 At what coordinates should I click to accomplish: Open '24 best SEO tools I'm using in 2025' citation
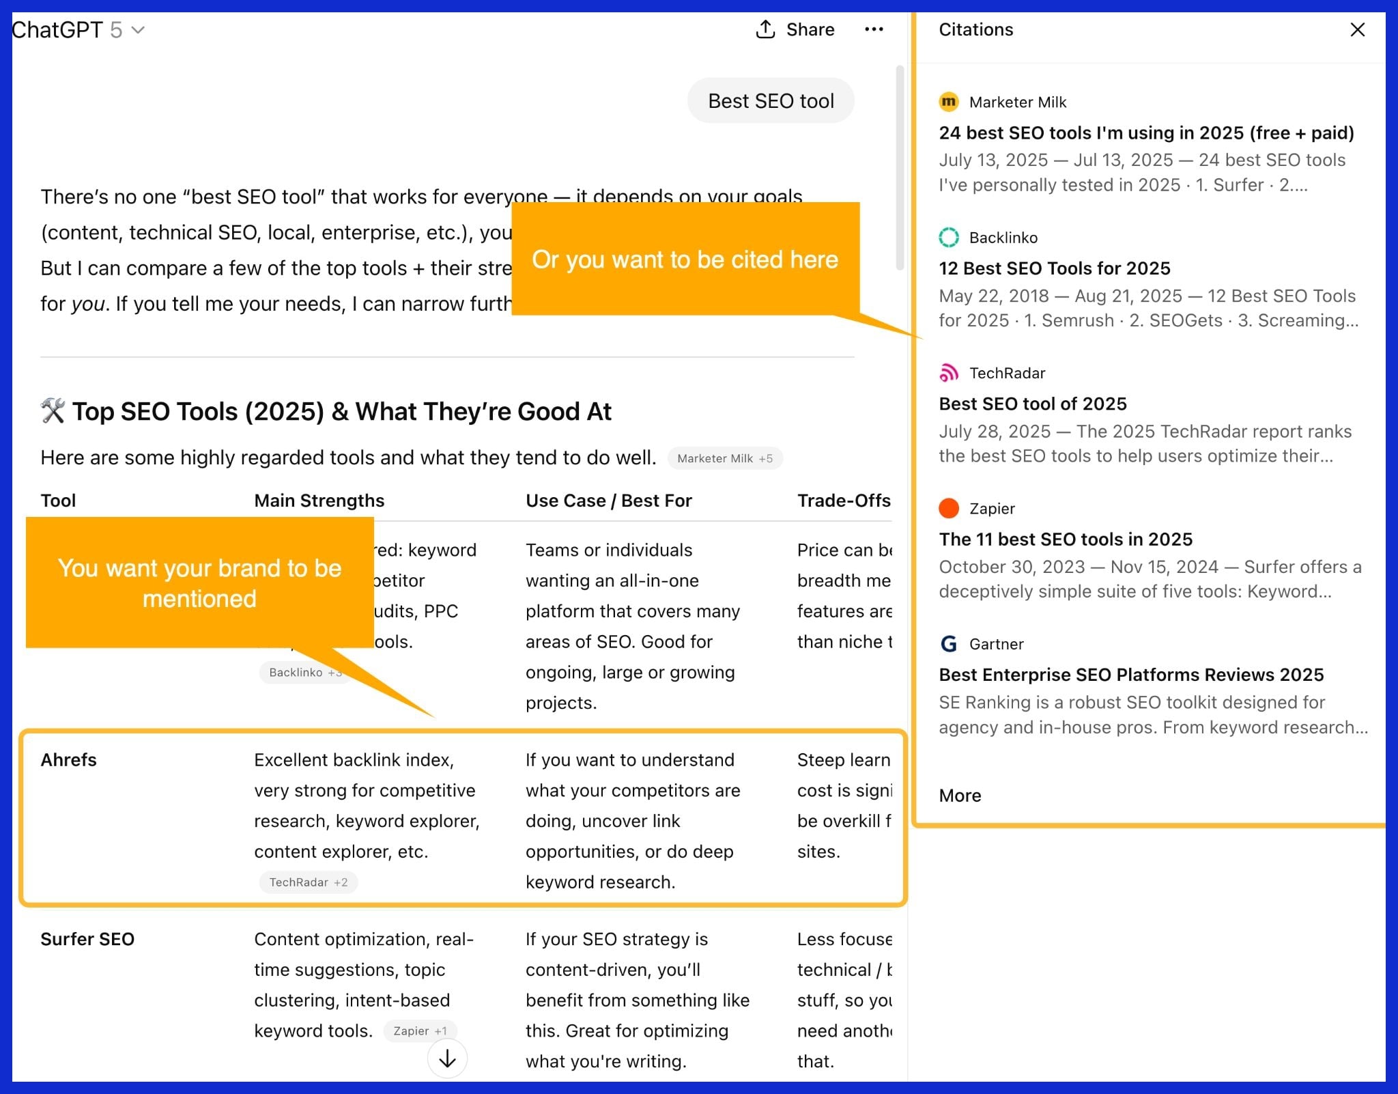tap(1146, 132)
